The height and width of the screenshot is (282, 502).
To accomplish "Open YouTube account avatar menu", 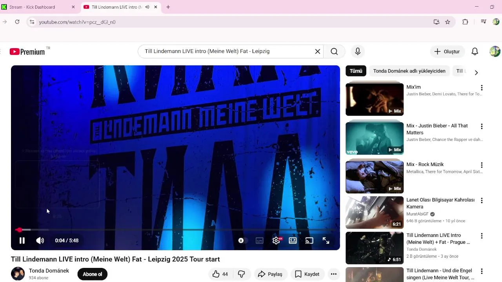I will [x=495, y=51].
